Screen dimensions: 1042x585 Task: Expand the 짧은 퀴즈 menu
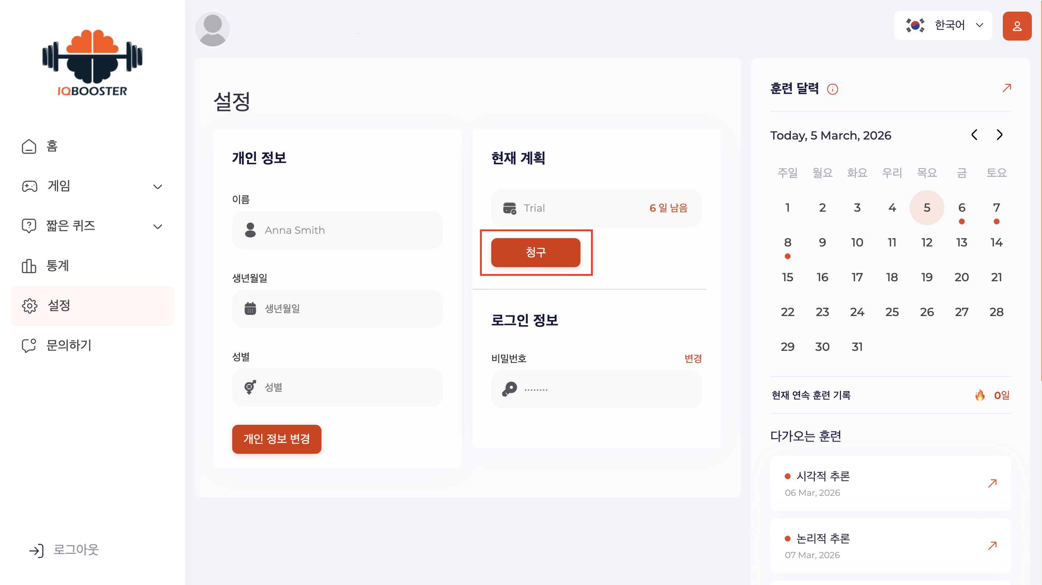tap(92, 226)
